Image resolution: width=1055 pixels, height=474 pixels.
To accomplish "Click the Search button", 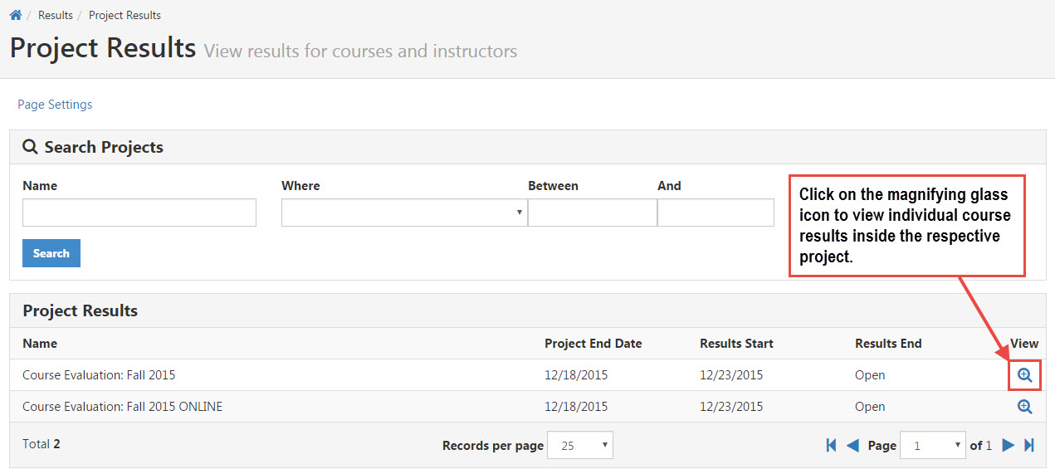I will pyautogui.click(x=51, y=253).
